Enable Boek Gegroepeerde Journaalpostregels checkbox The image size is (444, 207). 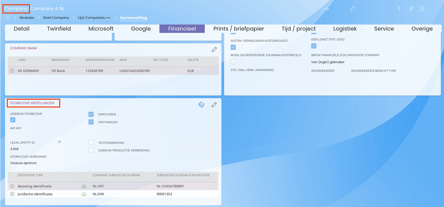[233, 62]
